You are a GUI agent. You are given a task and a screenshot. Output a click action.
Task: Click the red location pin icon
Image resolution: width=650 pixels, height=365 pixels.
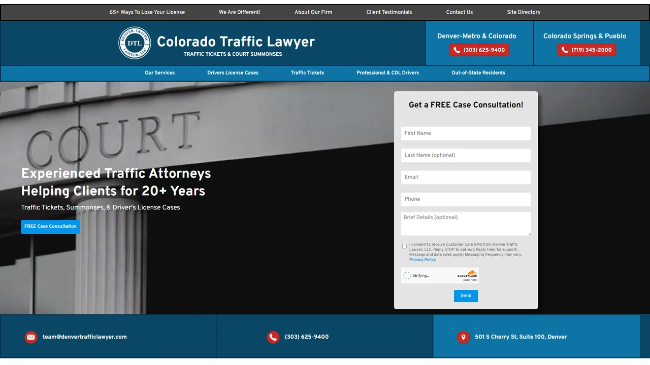pyautogui.click(x=463, y=337)
